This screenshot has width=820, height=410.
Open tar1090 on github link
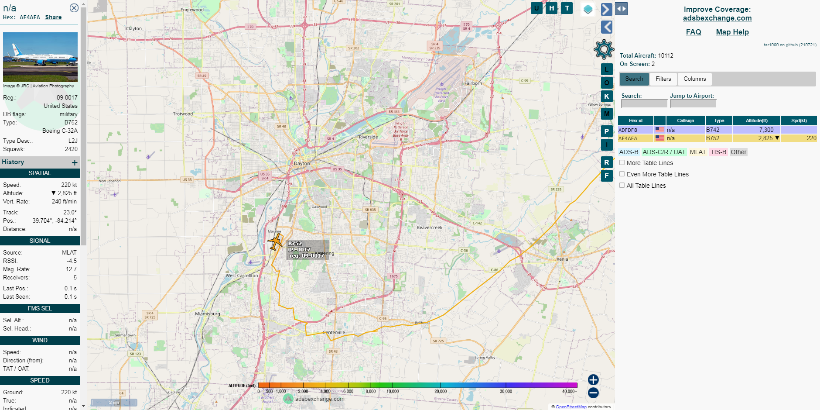click(790, 45)
